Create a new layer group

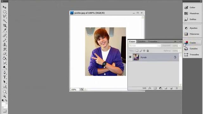[166, 88]
